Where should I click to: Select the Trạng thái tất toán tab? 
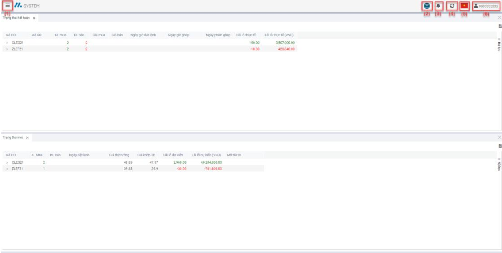click(x=16, y=18)
